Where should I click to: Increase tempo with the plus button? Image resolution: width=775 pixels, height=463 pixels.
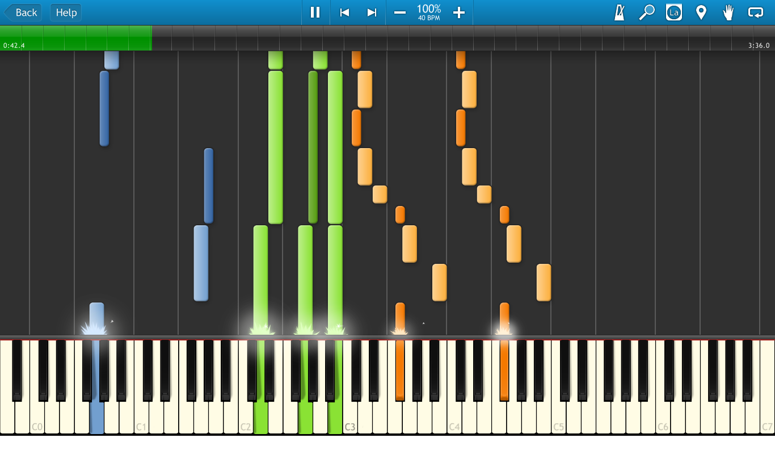pyautogui.click(x=459, y=12)
